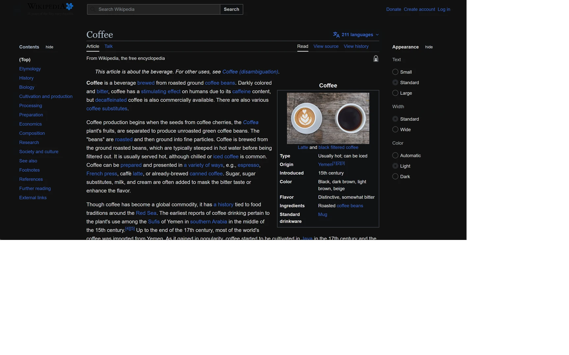
Task: Go to Processing section in contents
Action: [31, 106]
